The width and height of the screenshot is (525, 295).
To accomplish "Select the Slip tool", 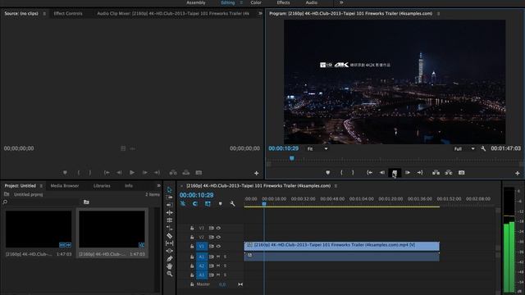I will [x=170, y=243].
